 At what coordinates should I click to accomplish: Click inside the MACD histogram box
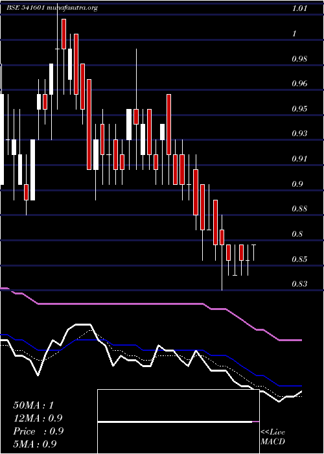[x=178, y=422]
